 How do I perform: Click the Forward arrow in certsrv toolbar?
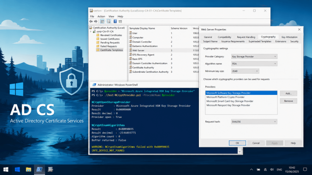click(96, 22)
